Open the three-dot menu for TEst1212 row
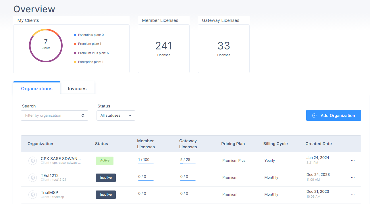370x204 pixels. [x=353, y=178]
